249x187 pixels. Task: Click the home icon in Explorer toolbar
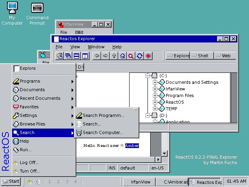123,56
